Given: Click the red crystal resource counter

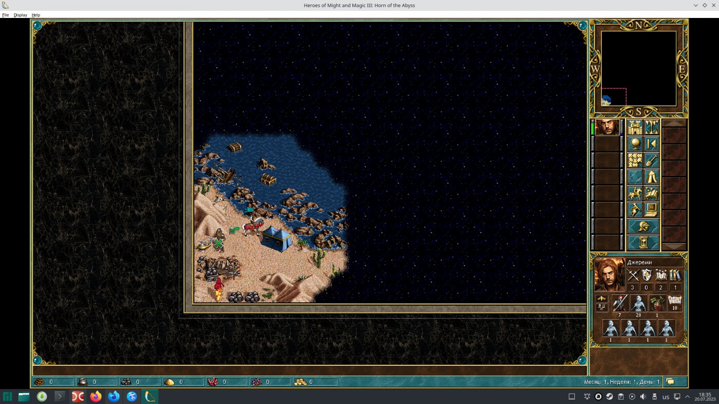Looking at the screenshot, I should [x=227, y=382].
